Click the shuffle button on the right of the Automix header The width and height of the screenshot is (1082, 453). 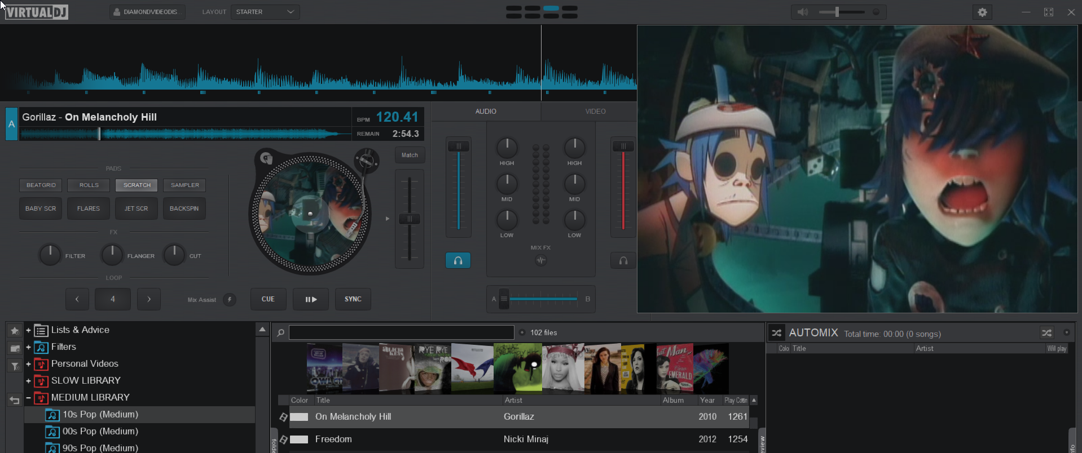1047,333
